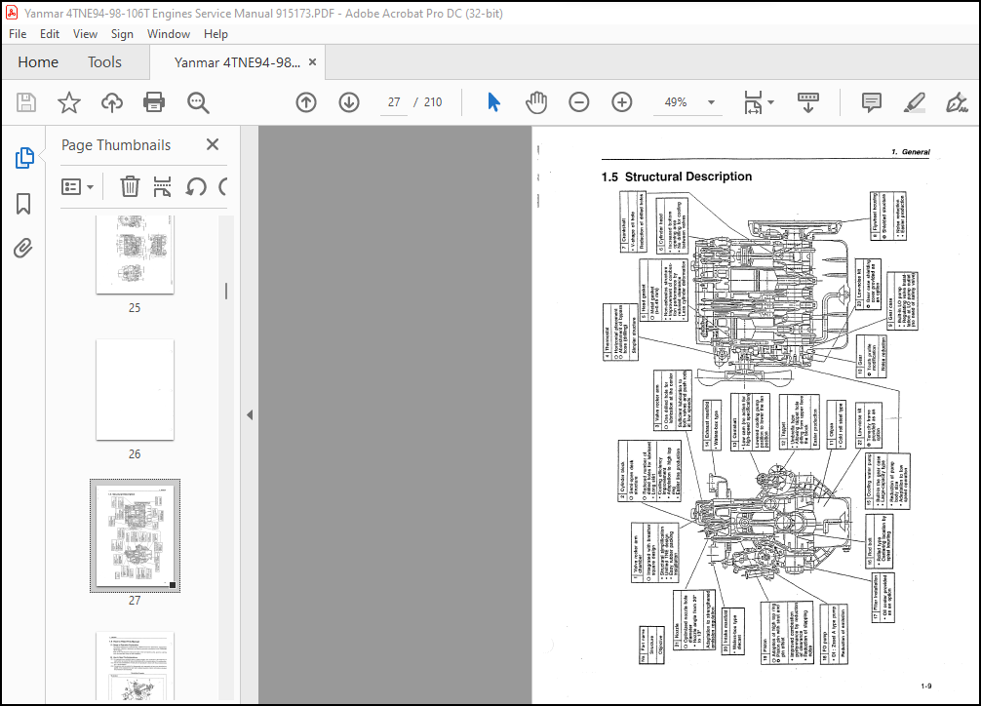This screenshot has height=706, width=981.
Task: Click the fit page scrolling icon
Action: coord(753,102)
